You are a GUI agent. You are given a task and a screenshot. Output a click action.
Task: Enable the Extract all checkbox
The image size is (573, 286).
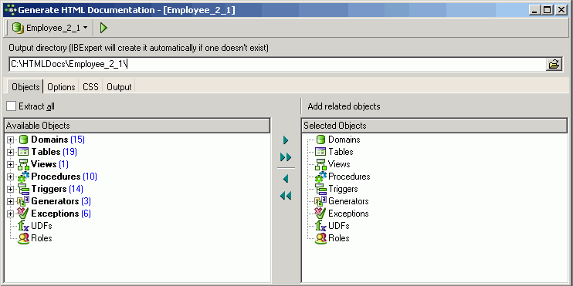click(x=12, y=106)
